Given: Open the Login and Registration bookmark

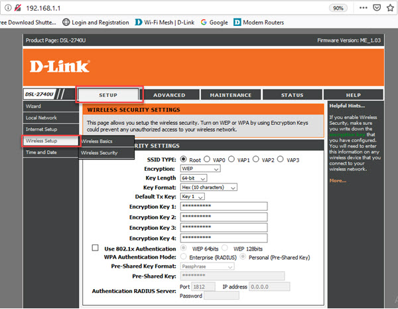Looking at the screenshot, I should pyautogui.click(x=96, y=23).
